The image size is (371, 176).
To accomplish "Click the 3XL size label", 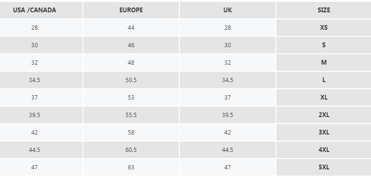I will [x=324, y=132].
